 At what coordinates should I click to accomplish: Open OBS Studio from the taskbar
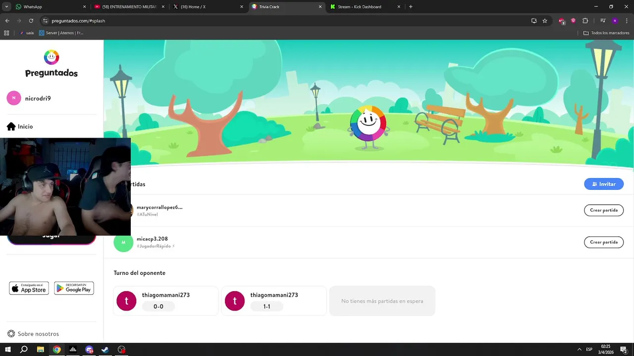pos(121,350)
